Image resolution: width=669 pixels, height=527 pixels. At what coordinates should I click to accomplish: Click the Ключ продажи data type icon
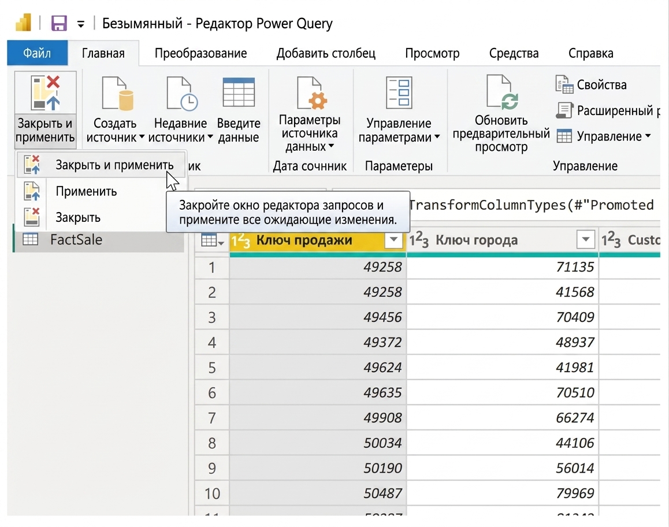pyautogui.click(x=240, y=240)
